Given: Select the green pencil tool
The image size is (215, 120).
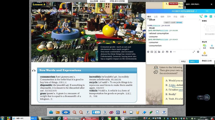Looking at the screenshot, I should [x=151, y=112].
